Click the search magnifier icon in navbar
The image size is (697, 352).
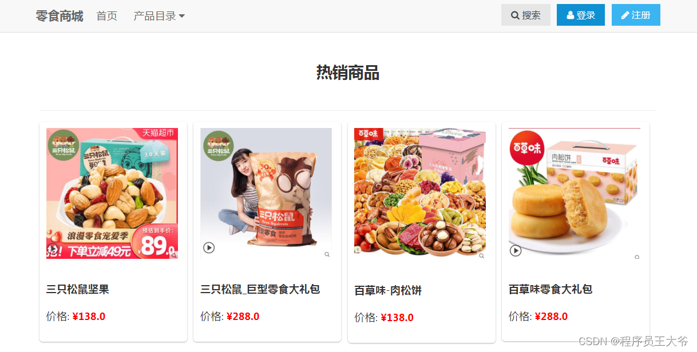click(515, 15)
